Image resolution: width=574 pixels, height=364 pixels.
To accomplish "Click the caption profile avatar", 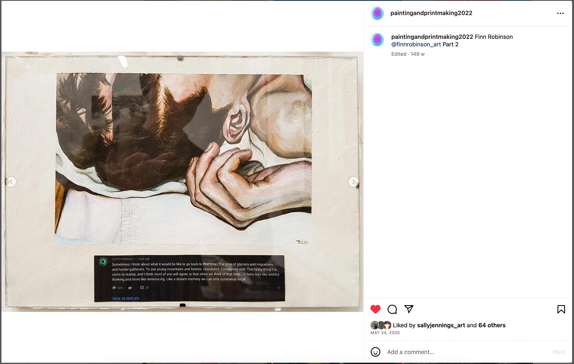I will [377, 39].
